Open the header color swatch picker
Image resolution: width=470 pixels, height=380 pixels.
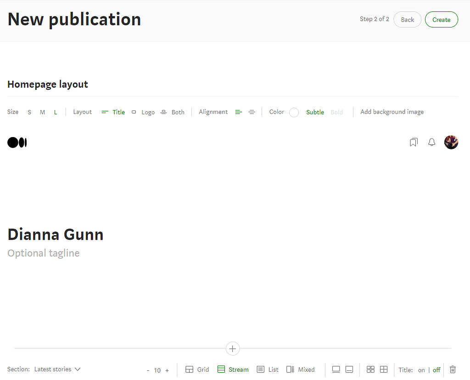coord(294,112)
